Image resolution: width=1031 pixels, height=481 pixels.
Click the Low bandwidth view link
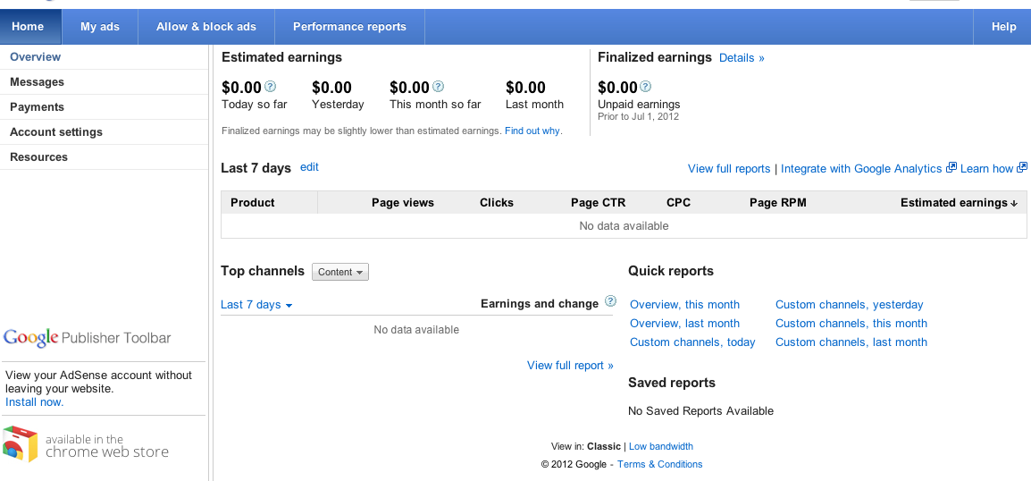point(661,447)
